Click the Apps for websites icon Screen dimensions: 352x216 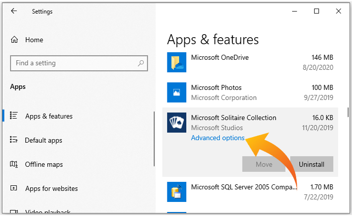coord(15,188)
